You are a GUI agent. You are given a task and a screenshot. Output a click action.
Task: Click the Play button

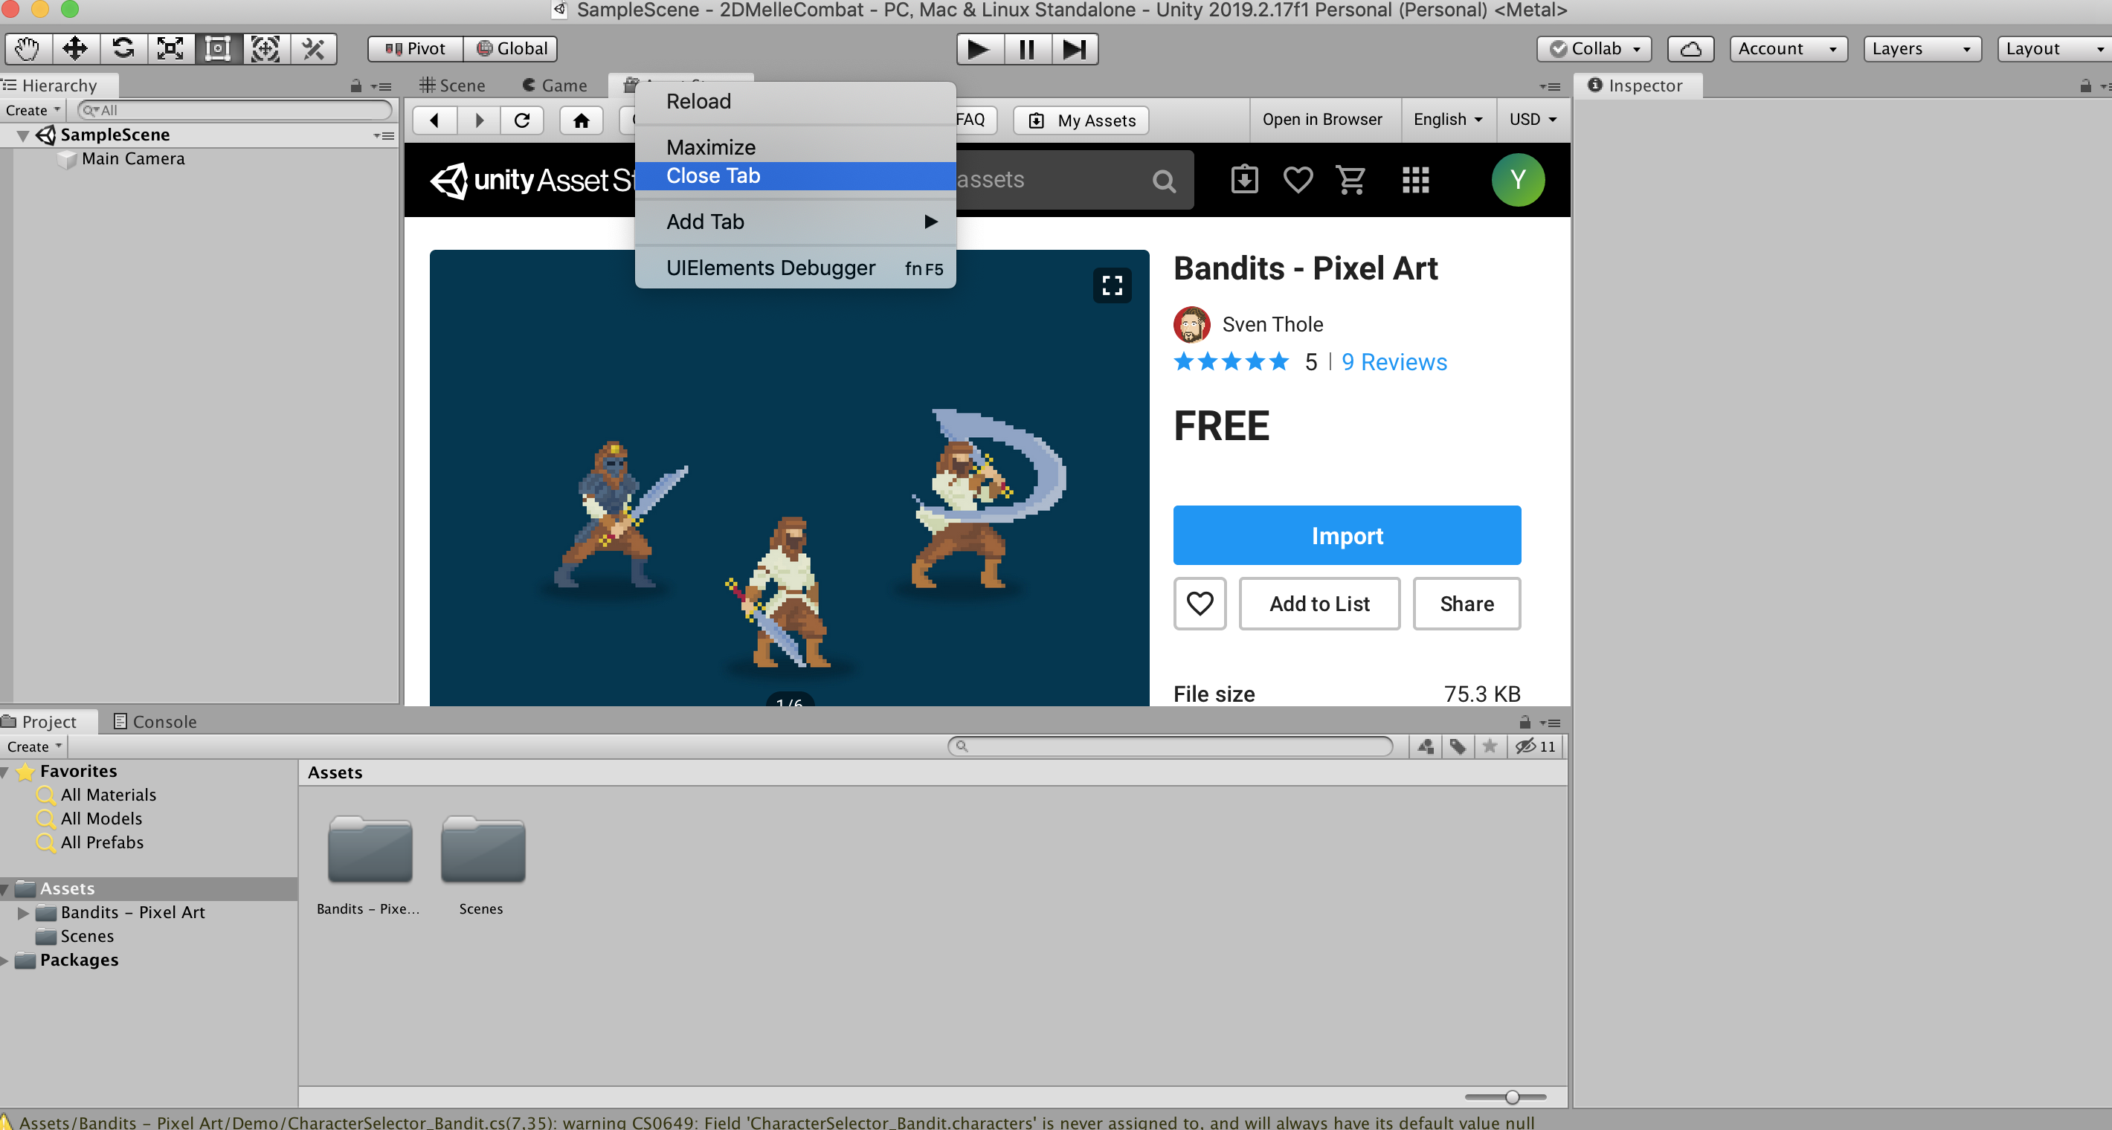pyautogui.click(x=978, y=49)
